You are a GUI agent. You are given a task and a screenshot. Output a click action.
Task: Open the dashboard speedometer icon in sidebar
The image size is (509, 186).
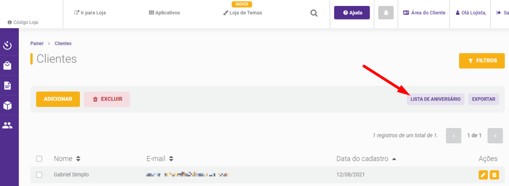click(7, 46)
